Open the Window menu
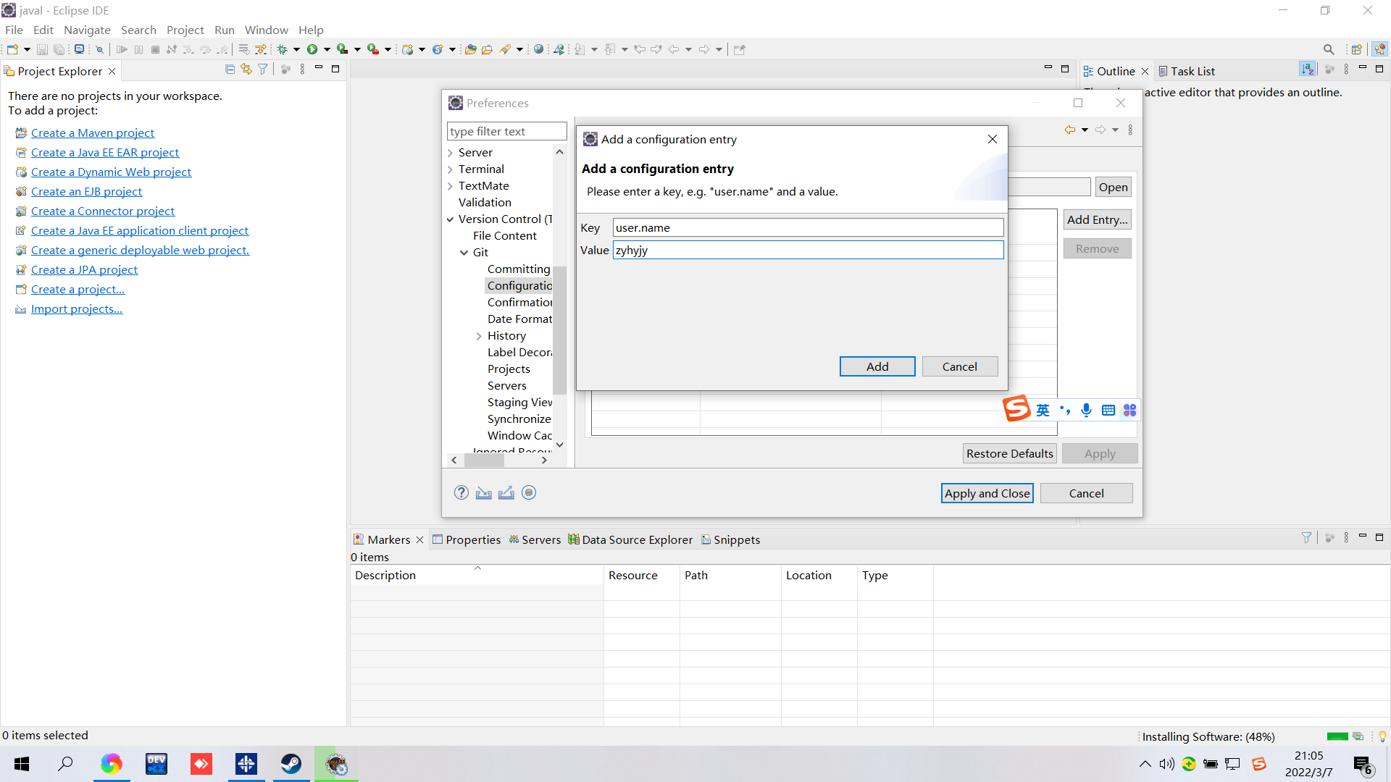1391x782 pixels. pyautogui.click(x=266, y=30)
